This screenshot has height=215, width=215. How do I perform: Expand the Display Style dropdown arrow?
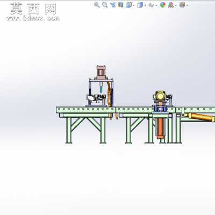145,5
